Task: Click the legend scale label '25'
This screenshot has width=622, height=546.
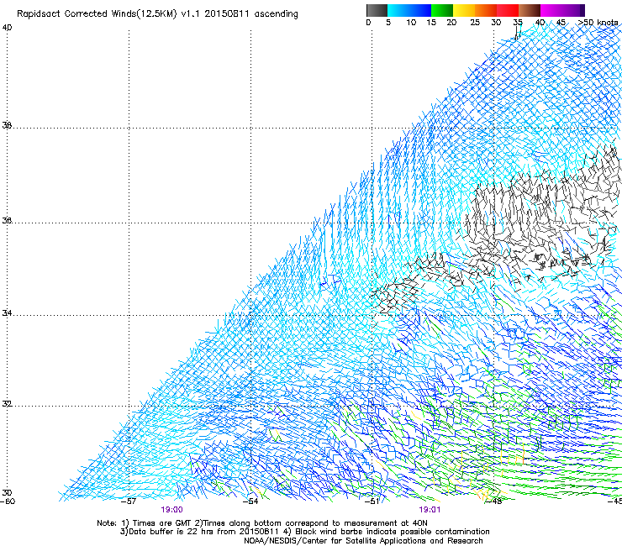Action: 475,23
